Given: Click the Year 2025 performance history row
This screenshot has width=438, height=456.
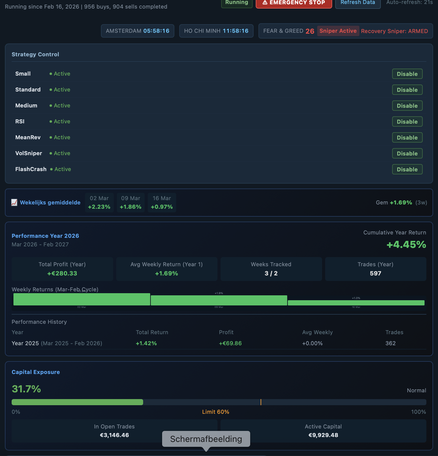Looking at the screenshot, I should pos(57,343).
